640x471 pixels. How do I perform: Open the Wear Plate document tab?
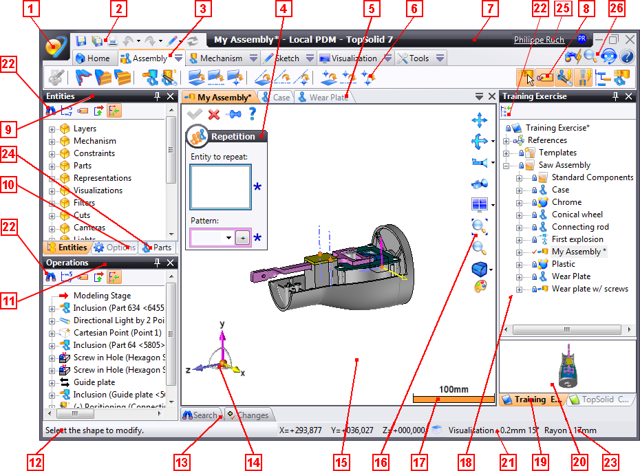point(323,98)
